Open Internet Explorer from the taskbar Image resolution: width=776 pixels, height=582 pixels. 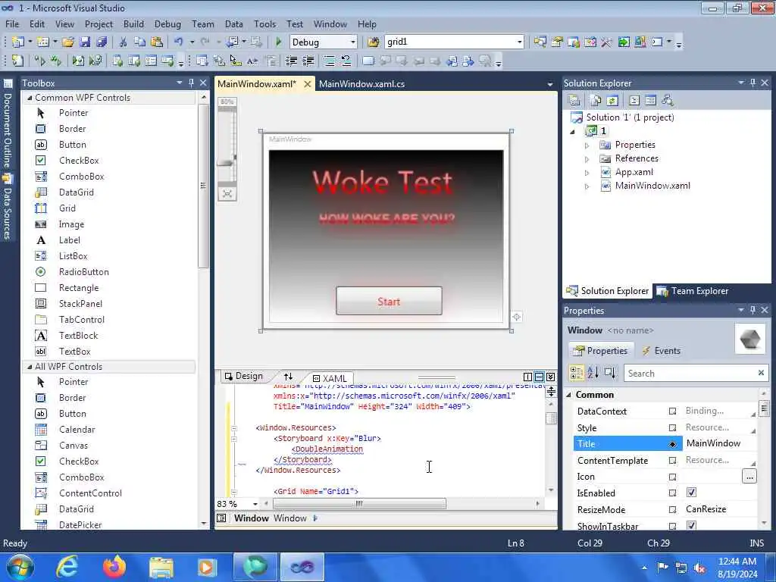67,567
